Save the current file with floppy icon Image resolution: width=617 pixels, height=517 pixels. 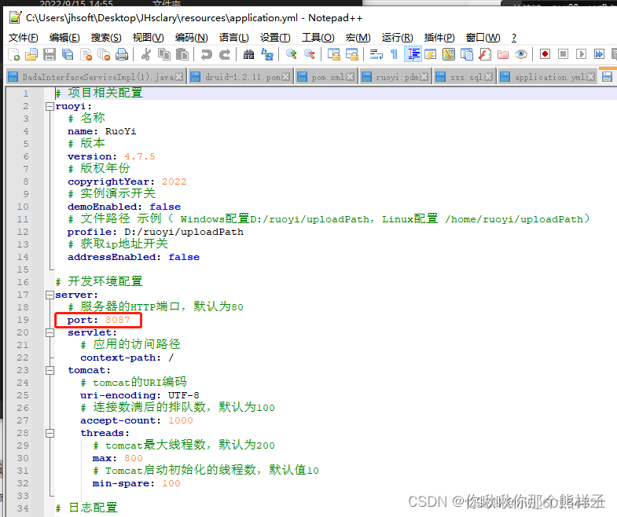click(50, 54)
